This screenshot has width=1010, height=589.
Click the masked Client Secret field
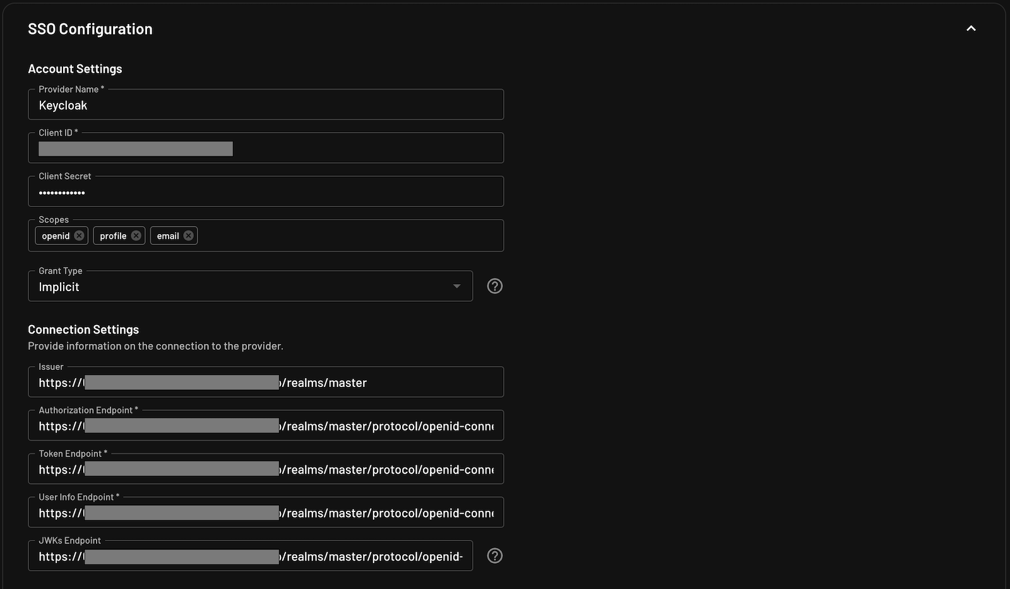(265, 192)
